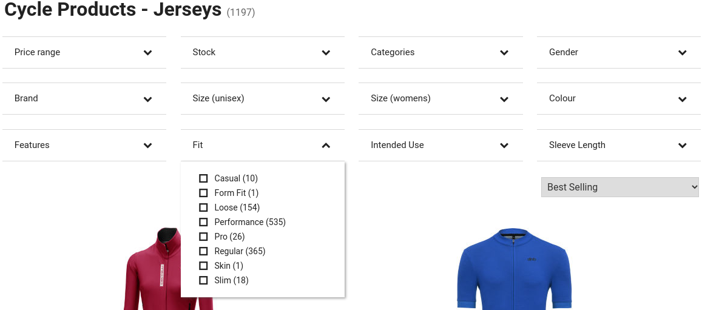Screen dimensions: 719x310
Task: Click the Stock filter chevron icon
Action: point(326,53)
